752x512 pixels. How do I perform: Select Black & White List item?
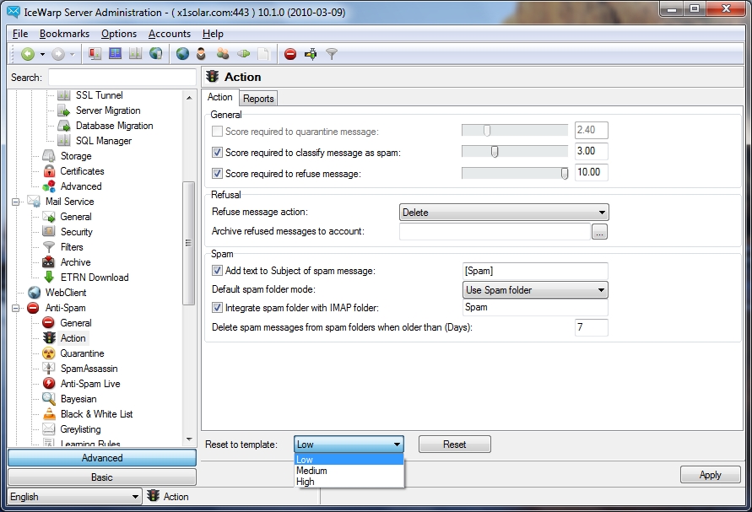96,414
